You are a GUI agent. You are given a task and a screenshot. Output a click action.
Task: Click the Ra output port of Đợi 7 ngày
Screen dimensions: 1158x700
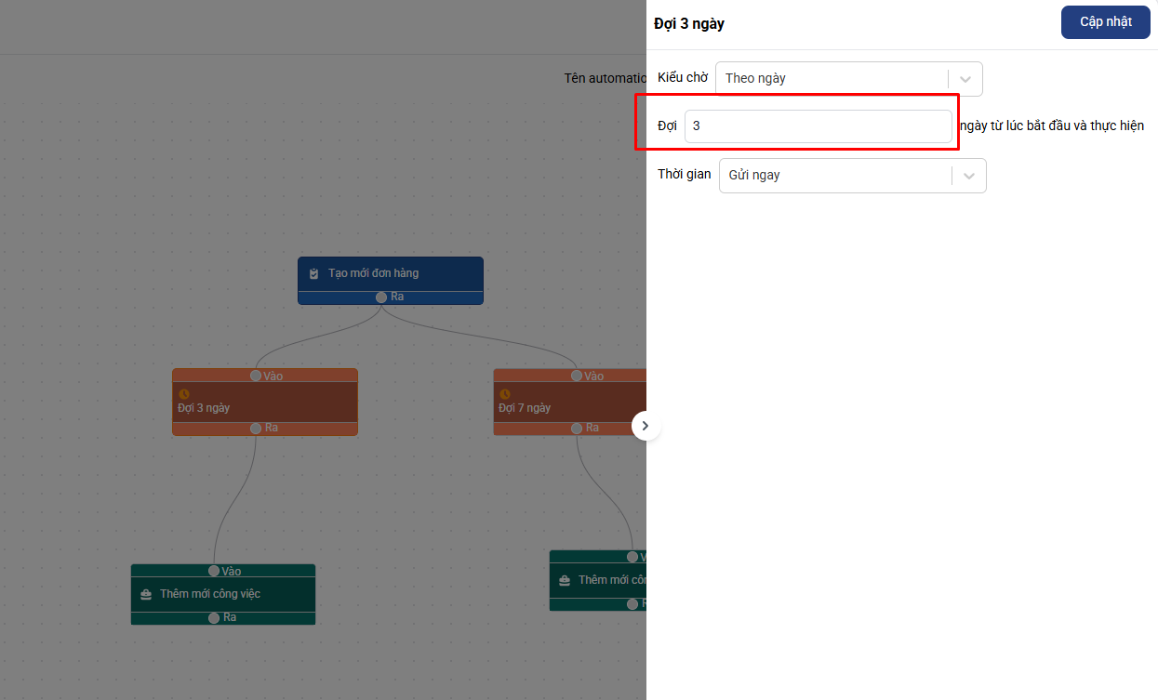577,429
